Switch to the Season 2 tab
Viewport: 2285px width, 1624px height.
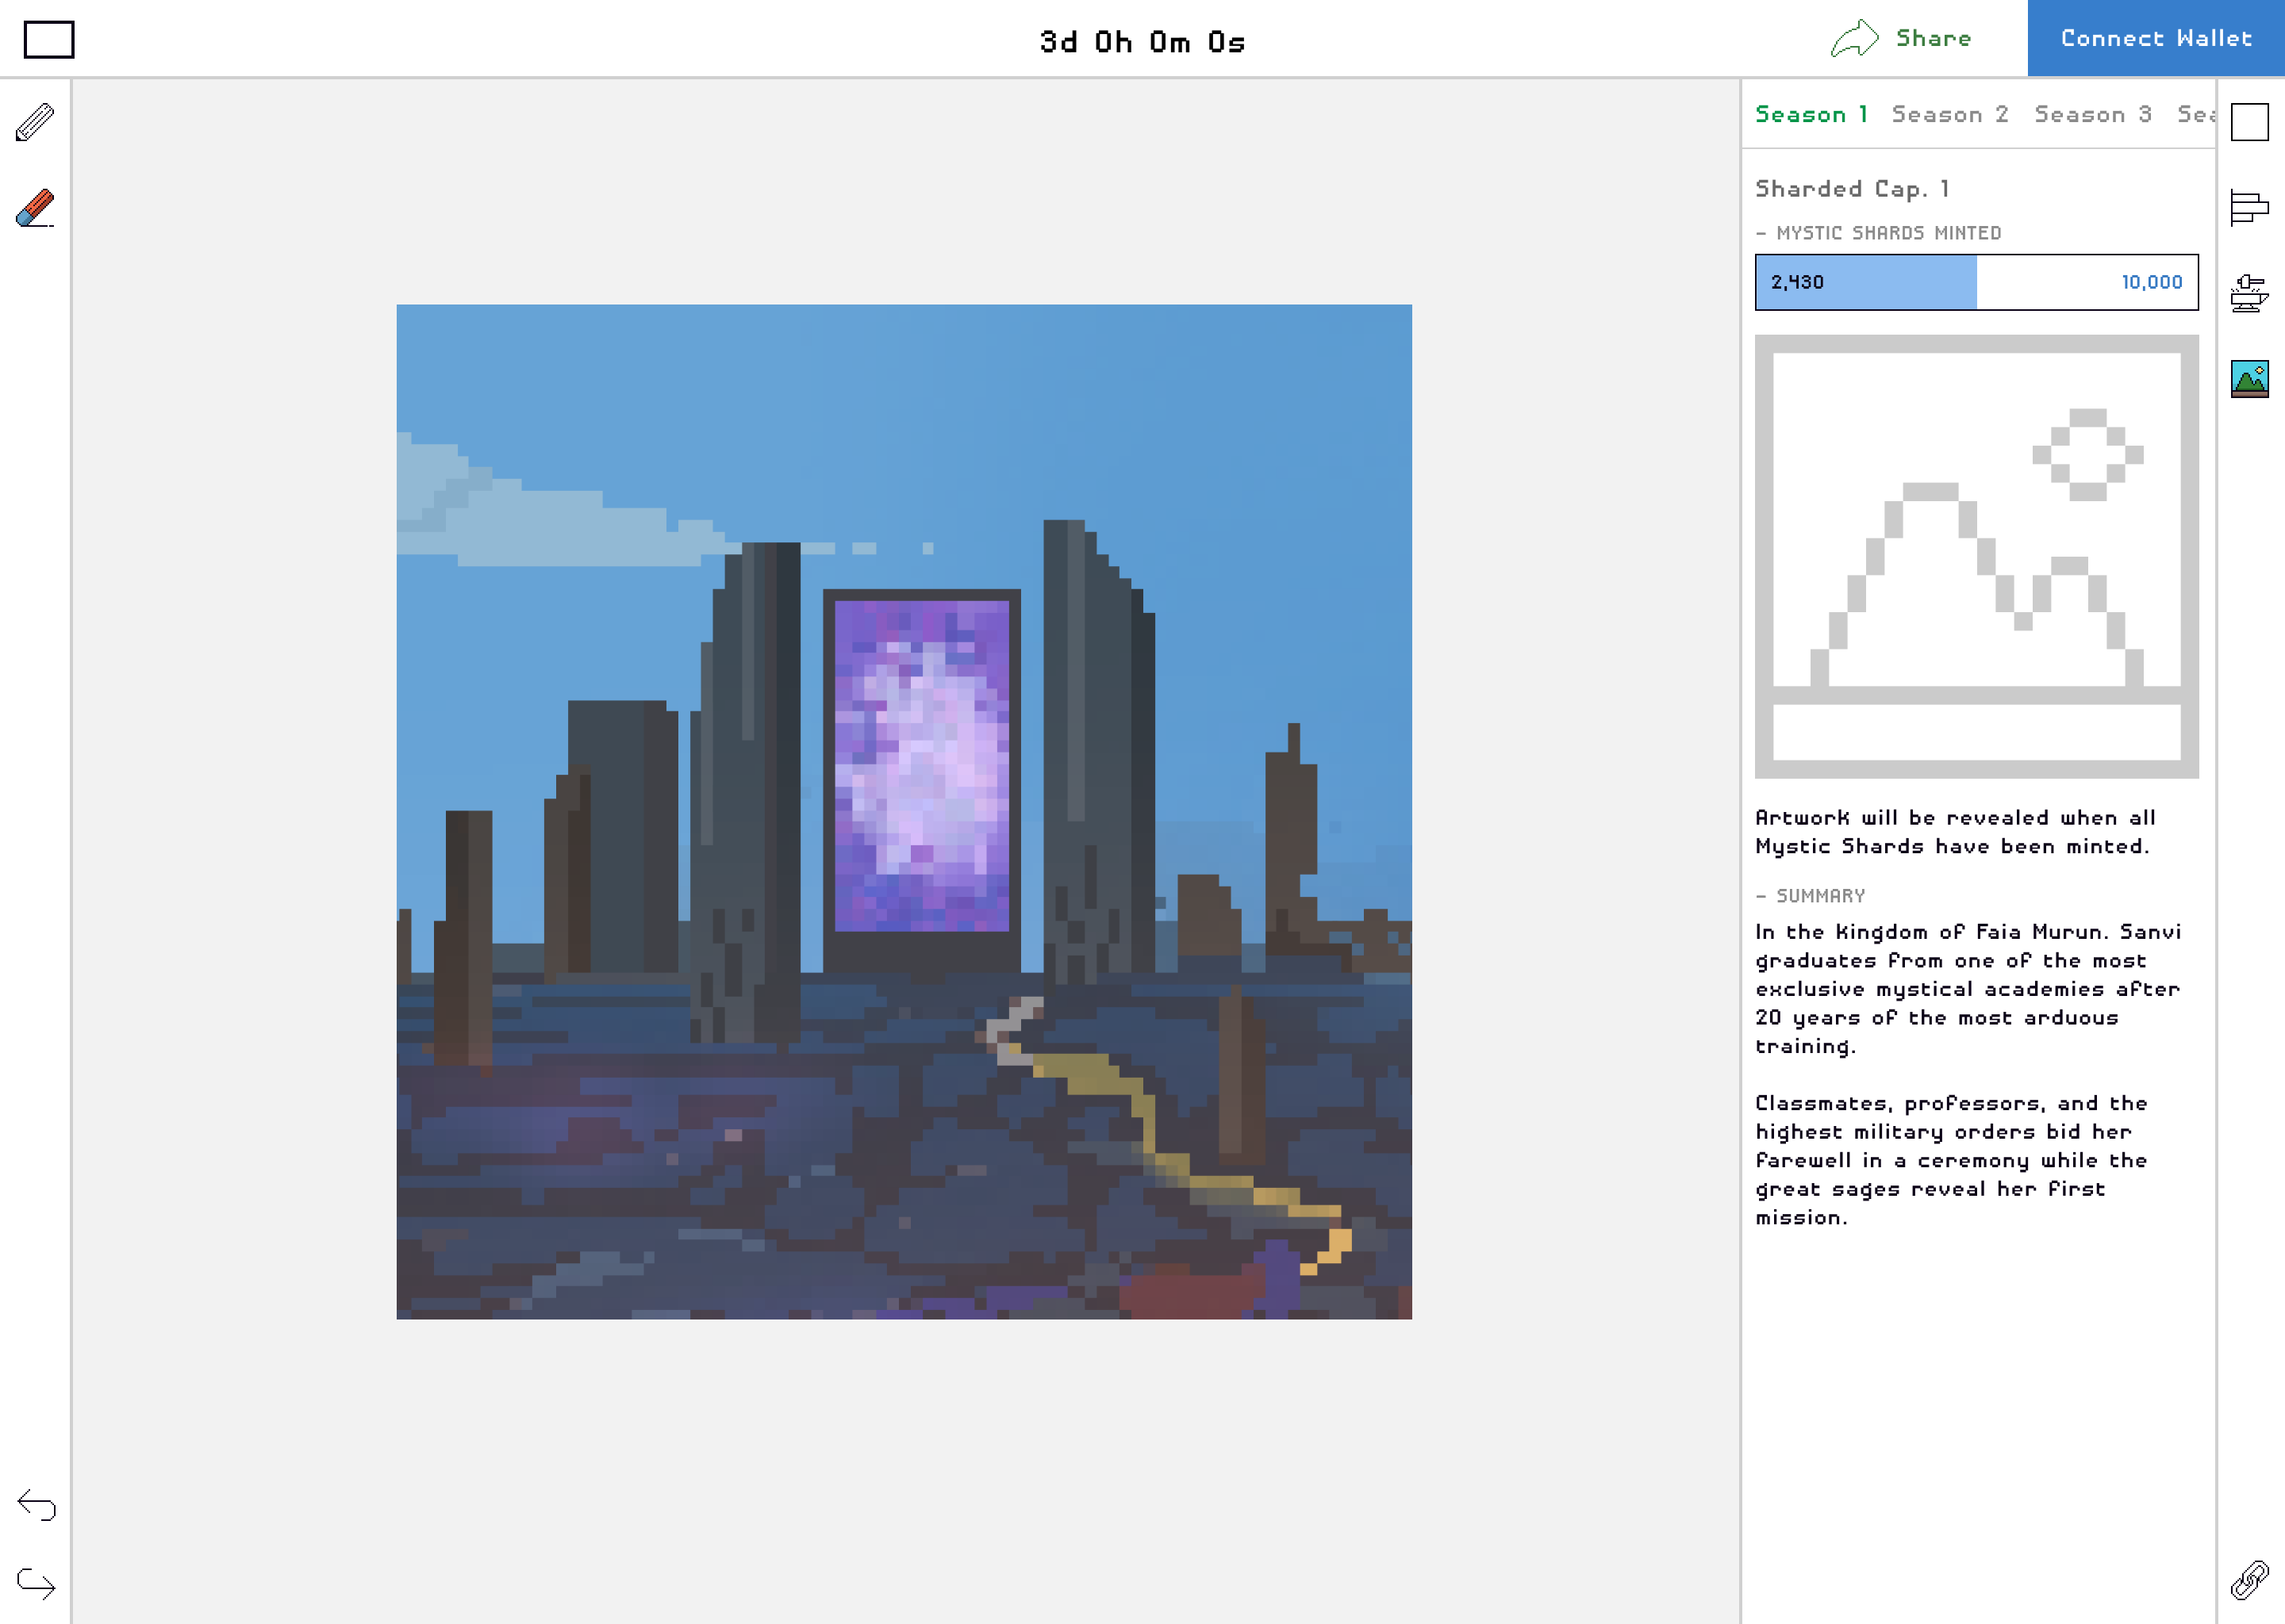[x=1949, y=115]
